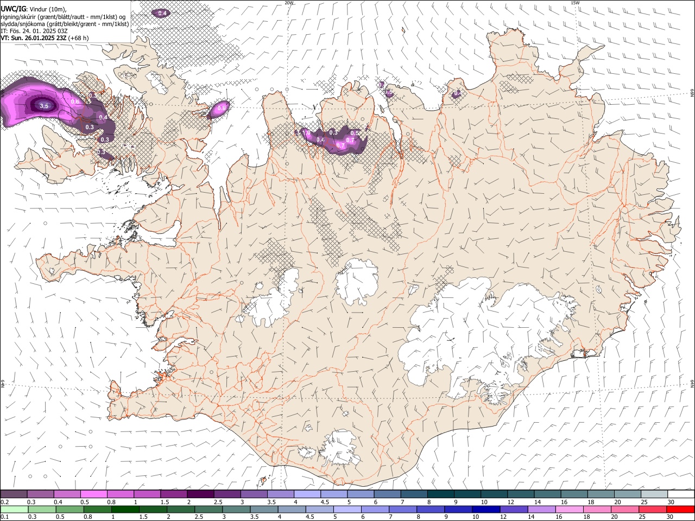Screen dimensions: 695x521
Task: Click the deep blue 10–12 rain legend swatch
Action: (x=485, y=509)
